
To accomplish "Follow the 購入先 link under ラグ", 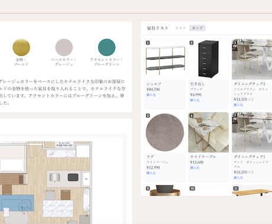I will point(151,173).
